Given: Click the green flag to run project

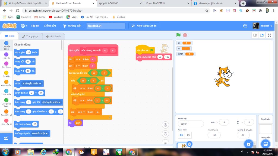Looking at the screenshot, I should pyautogui.click(x=178, y=35).
